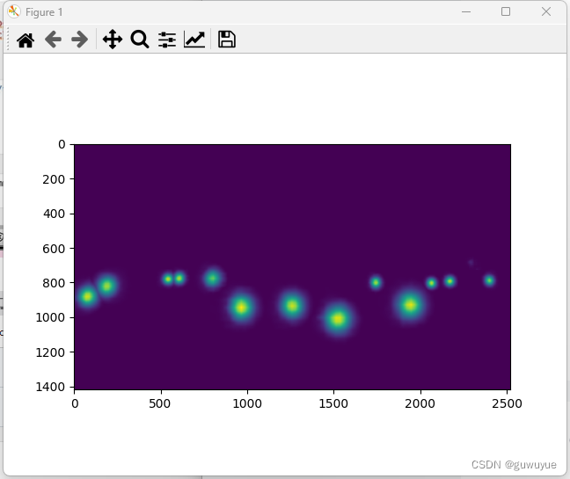Click the x-axis tick label 2500
This screenshot has height=479, width=570.
[x=507, y=403]
